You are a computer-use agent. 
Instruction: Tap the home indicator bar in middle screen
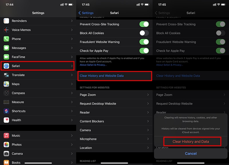[114, 163]
